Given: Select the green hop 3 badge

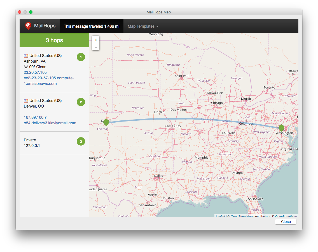Looking at the screenshot, I should coord(81,141).
